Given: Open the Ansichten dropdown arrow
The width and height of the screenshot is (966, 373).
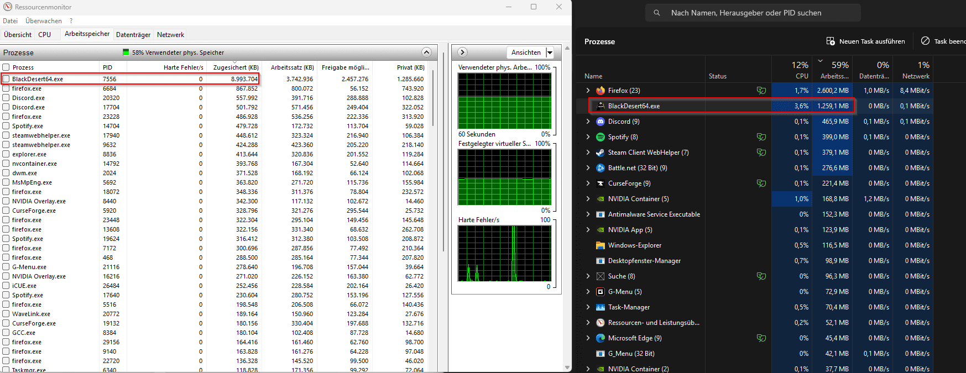Looking at the screenshot, I should (x=550, y=52).
